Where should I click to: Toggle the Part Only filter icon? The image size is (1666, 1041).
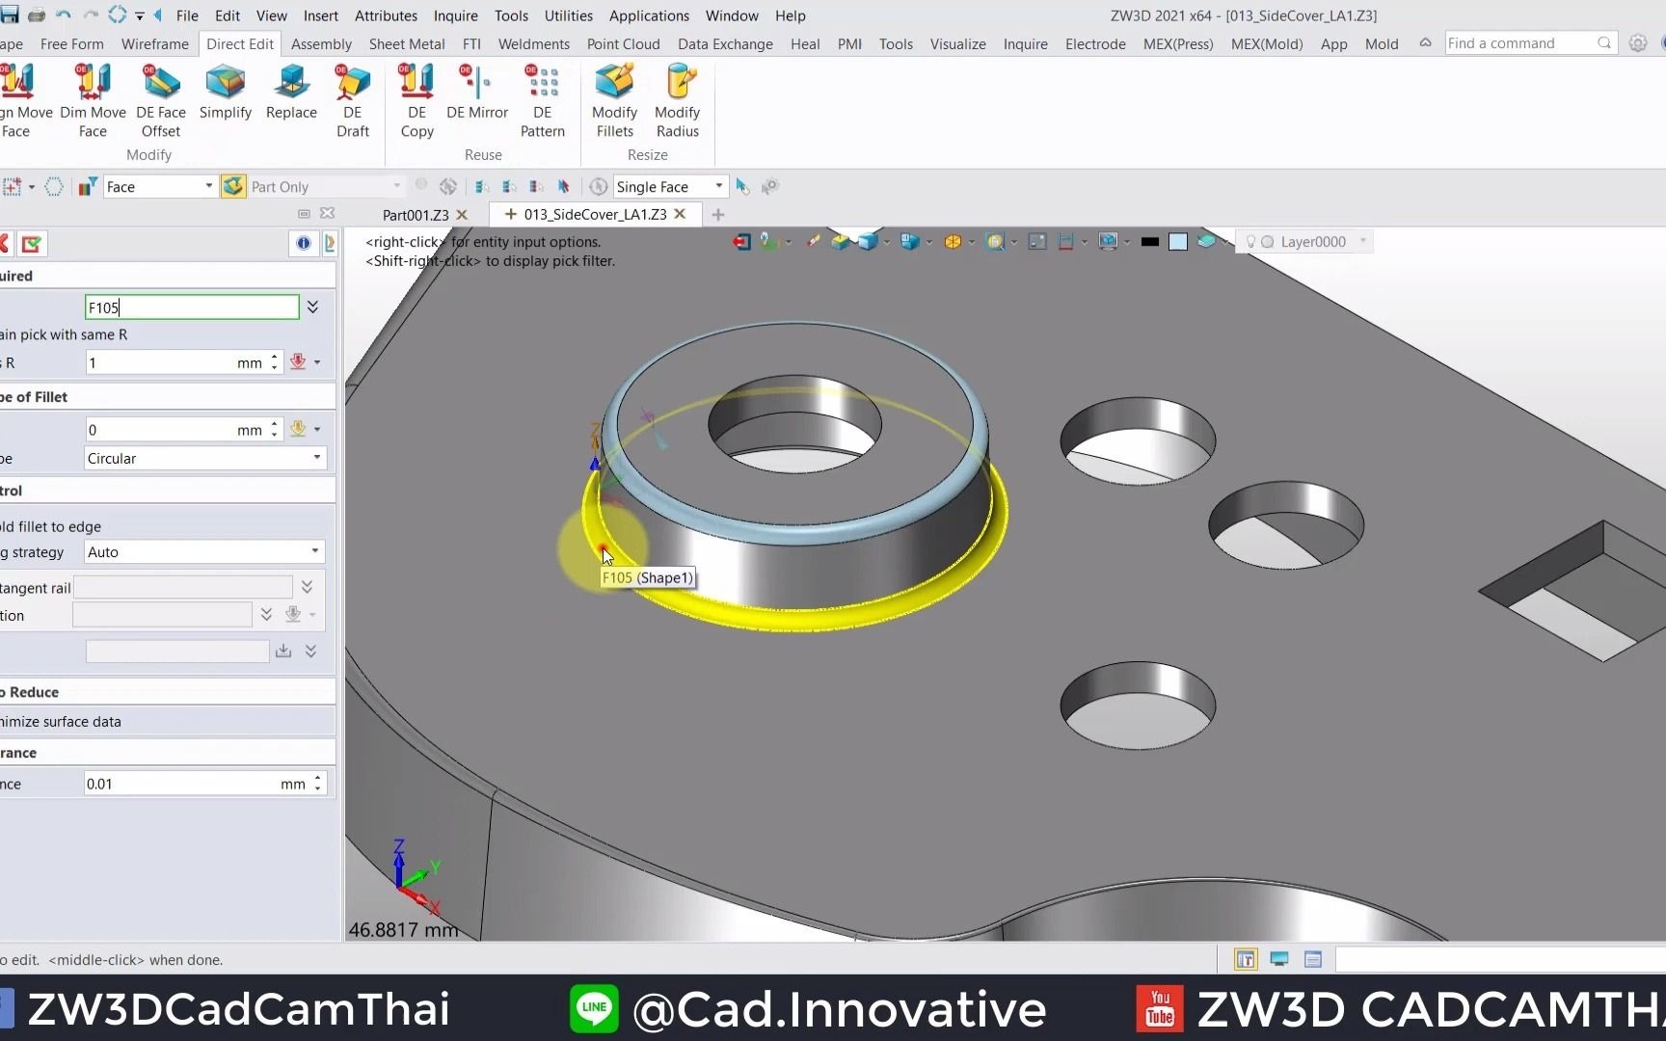click(232, 186)
